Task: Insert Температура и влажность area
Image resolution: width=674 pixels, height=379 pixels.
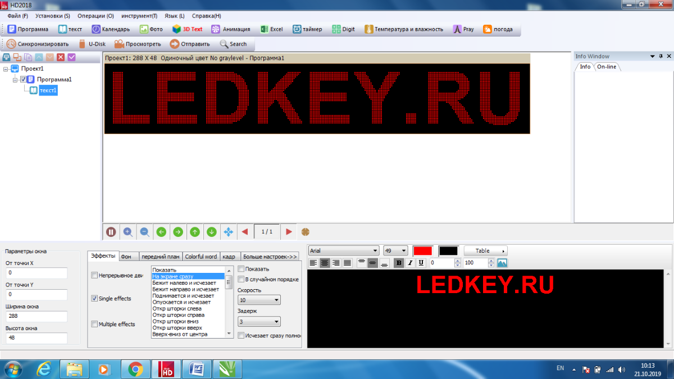Action: 404,29
